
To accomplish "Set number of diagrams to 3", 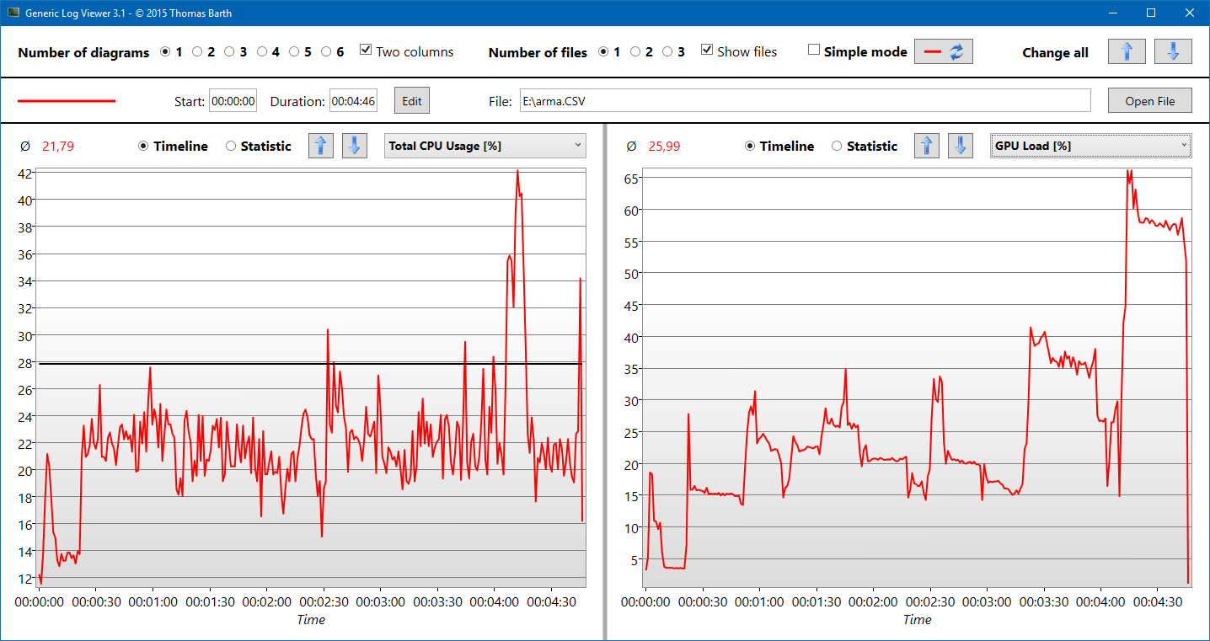I will point(229,51).
